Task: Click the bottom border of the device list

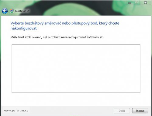Action: coord(76,93)
